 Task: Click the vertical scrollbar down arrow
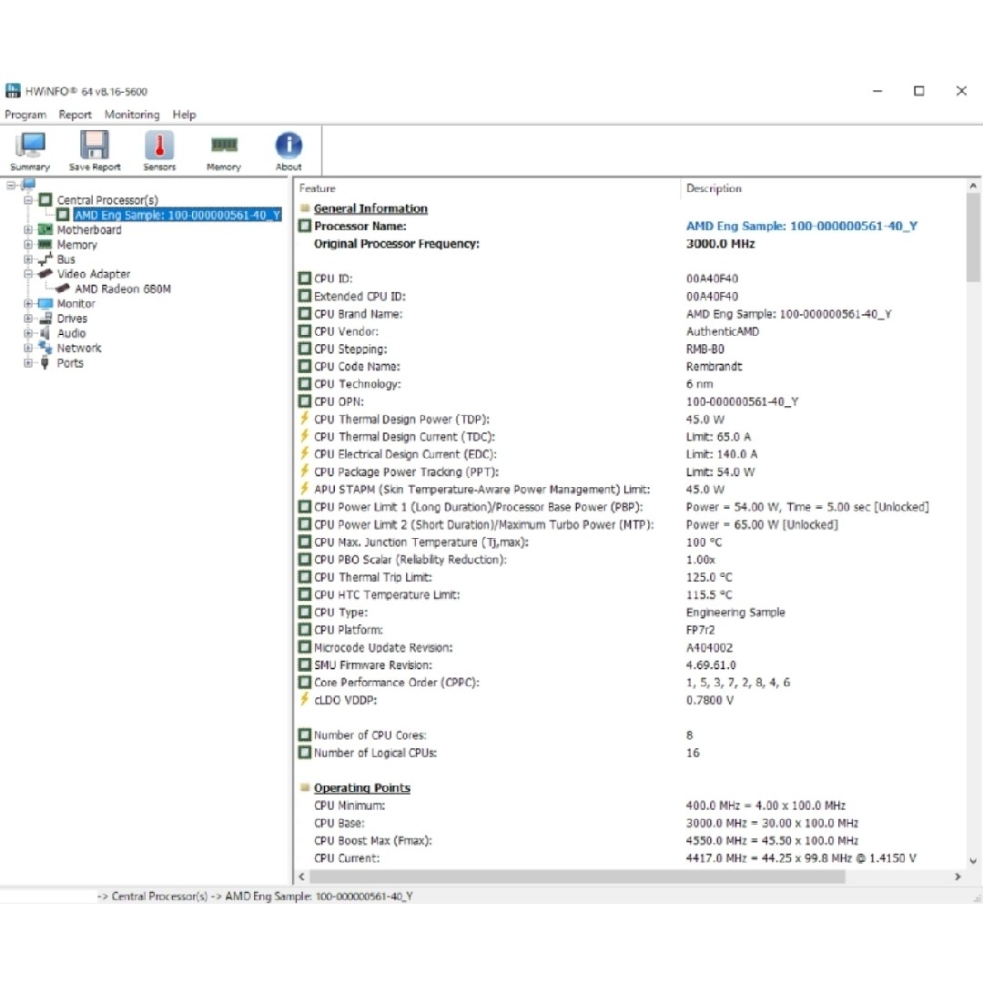pos(973,861)
